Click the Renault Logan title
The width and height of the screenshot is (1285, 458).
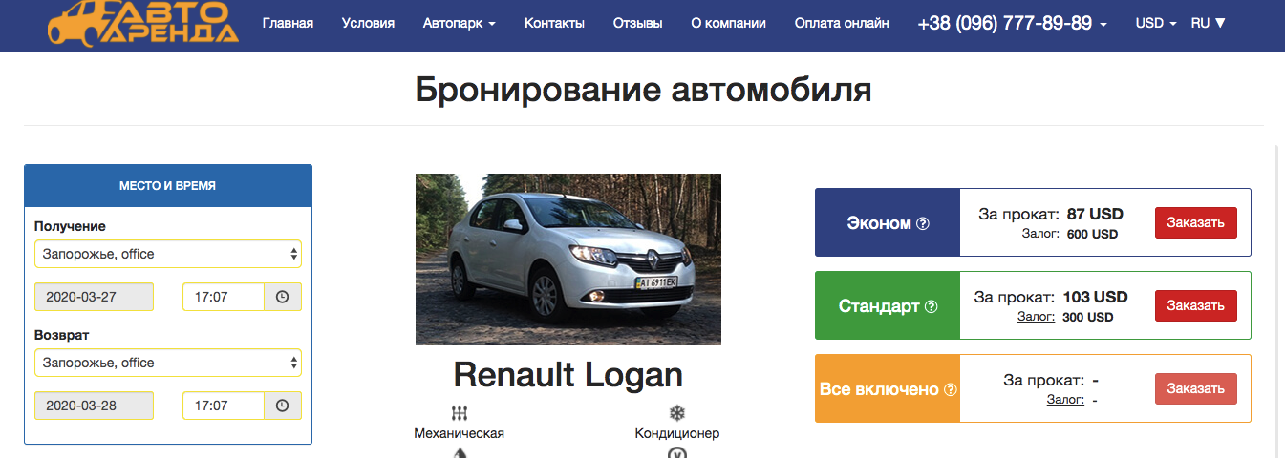coord(568,374)
